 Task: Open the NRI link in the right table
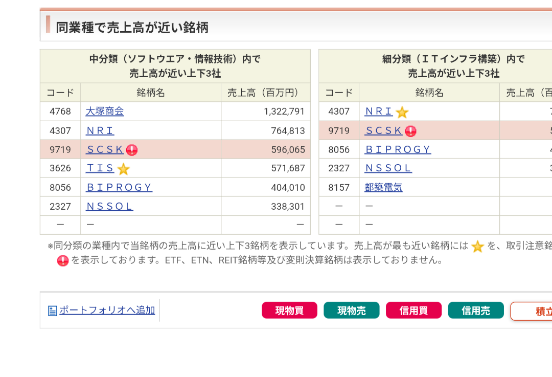tap(378, 111)
